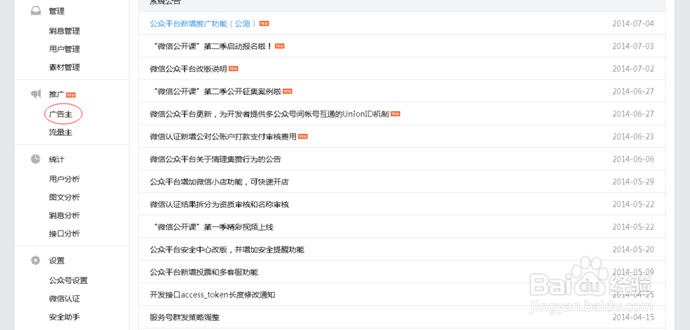Open 消息分析 statistics page

coord(64,215)
